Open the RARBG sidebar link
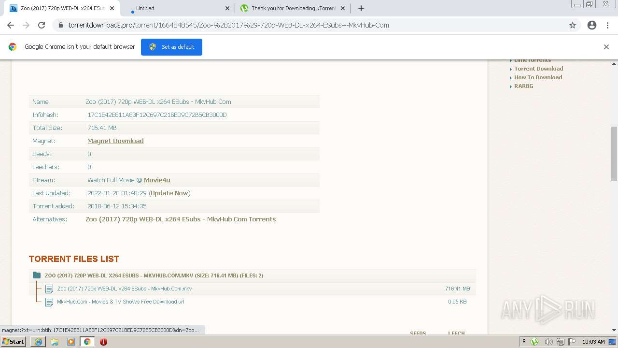Image resolution: width=618 pixels, height=348 pixels. point(523,86)
